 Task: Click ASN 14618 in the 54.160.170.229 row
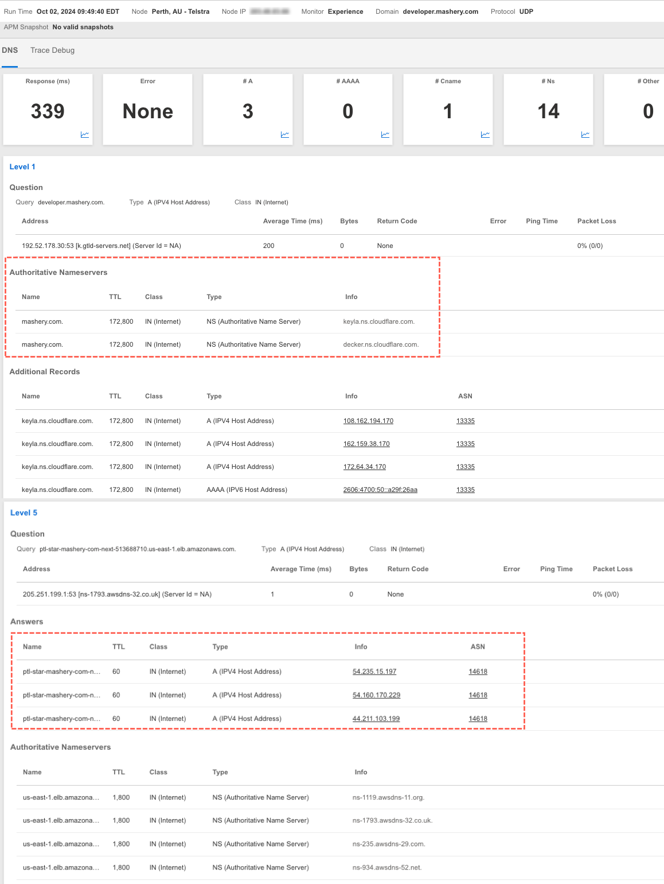click(x=478, y=695)
